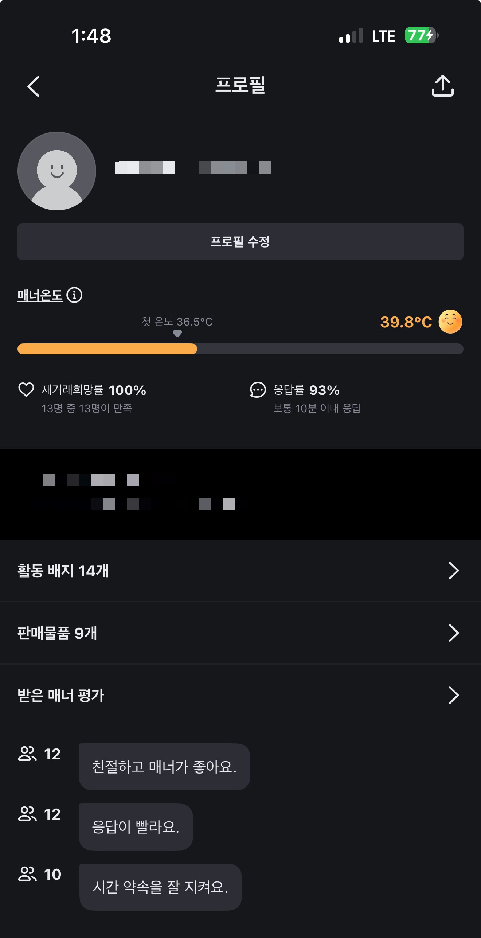Tap the chat bubble icon beside 응답률
The width and height of the screenshot is (481, 938).
click(258, 390)
